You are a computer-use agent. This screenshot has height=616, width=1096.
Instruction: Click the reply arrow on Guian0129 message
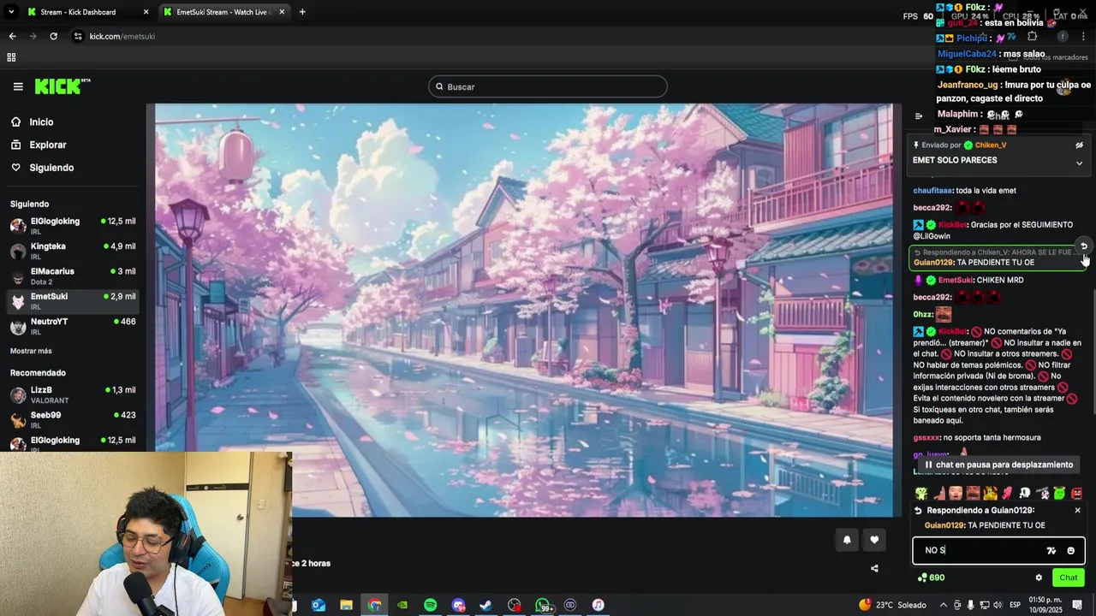click(x=1083, y=246)
